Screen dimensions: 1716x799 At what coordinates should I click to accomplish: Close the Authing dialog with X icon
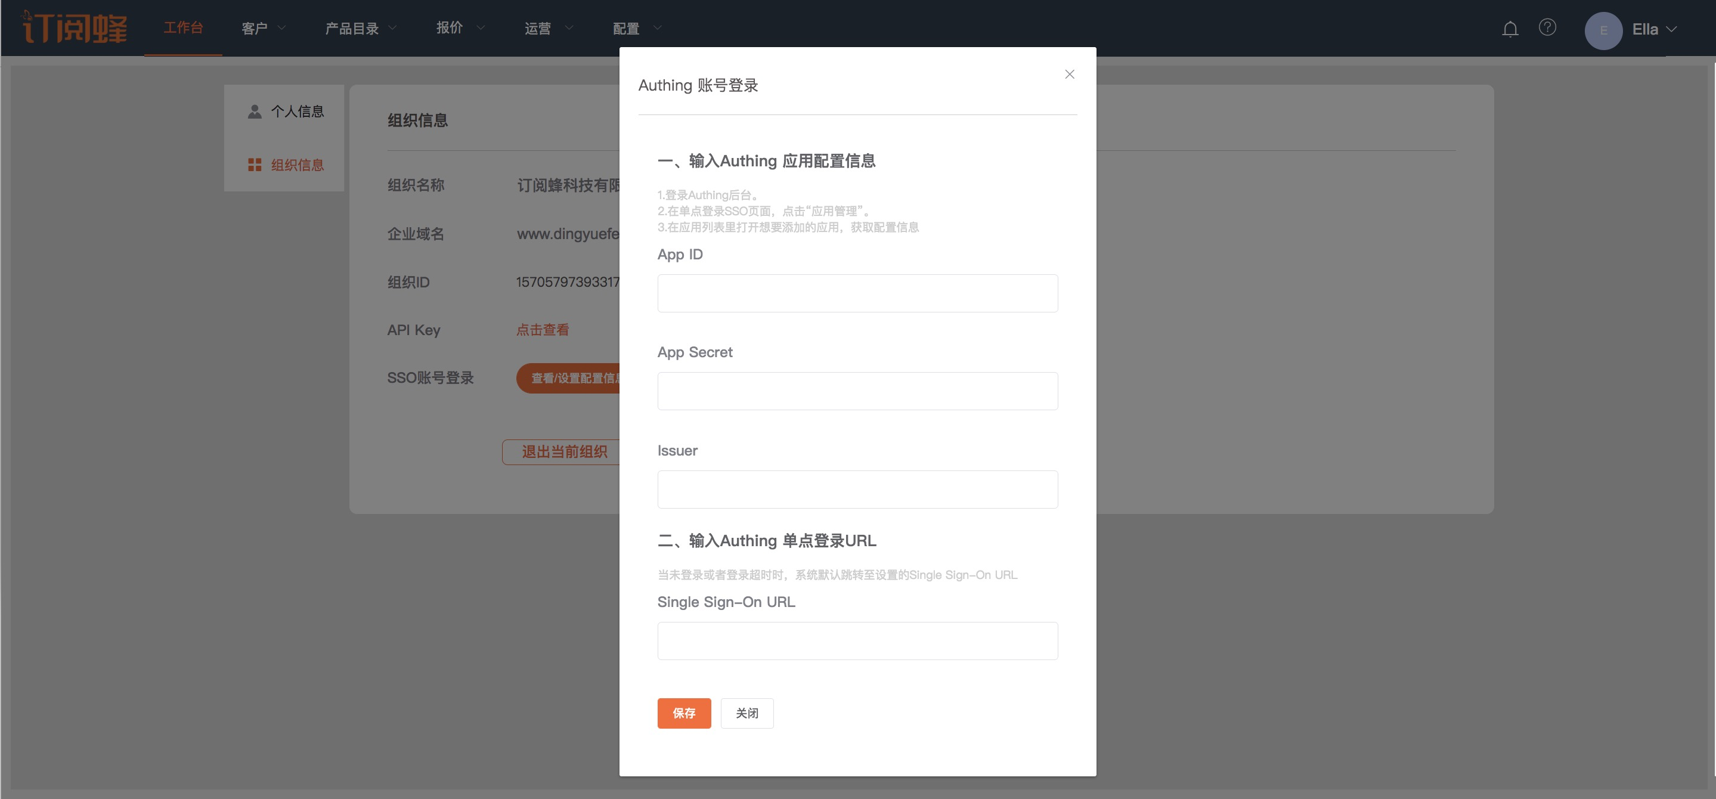tap(1069, 74)
